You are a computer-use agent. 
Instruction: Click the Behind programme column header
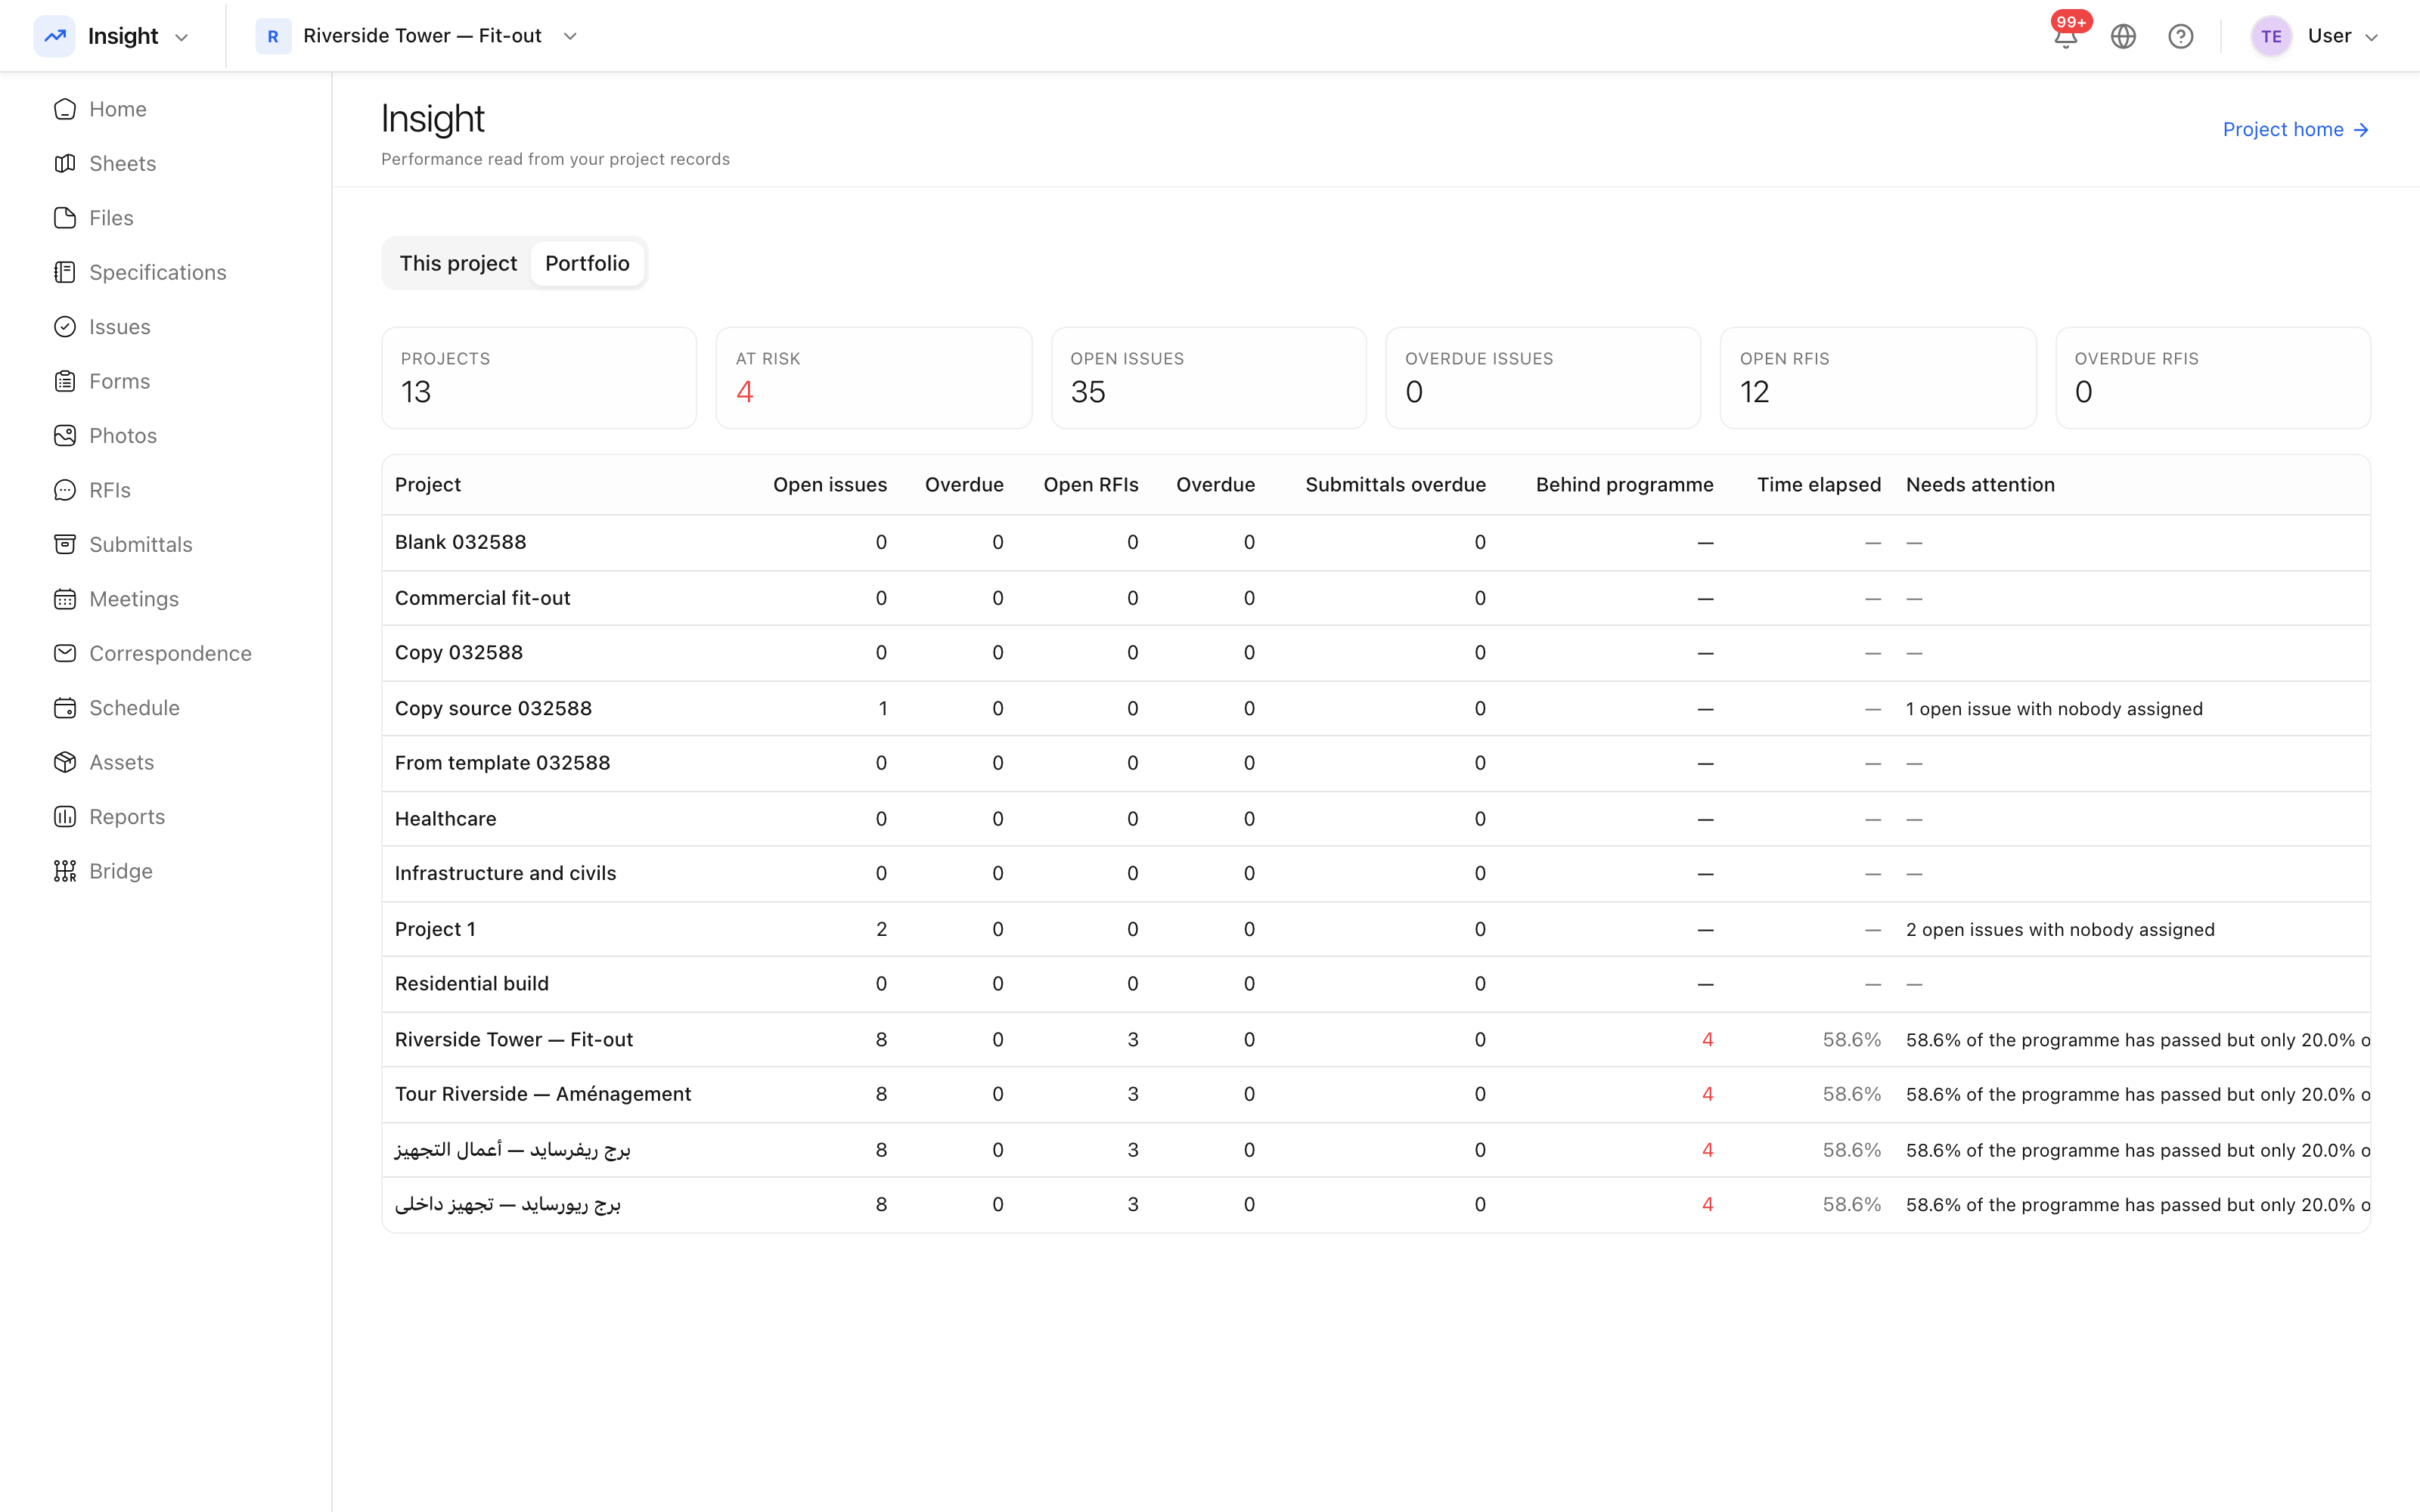click(x=1624, y=485)
